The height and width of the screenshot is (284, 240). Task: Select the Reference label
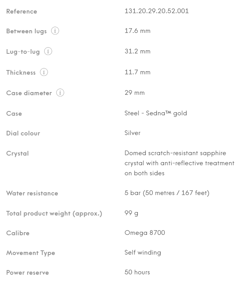22,11
